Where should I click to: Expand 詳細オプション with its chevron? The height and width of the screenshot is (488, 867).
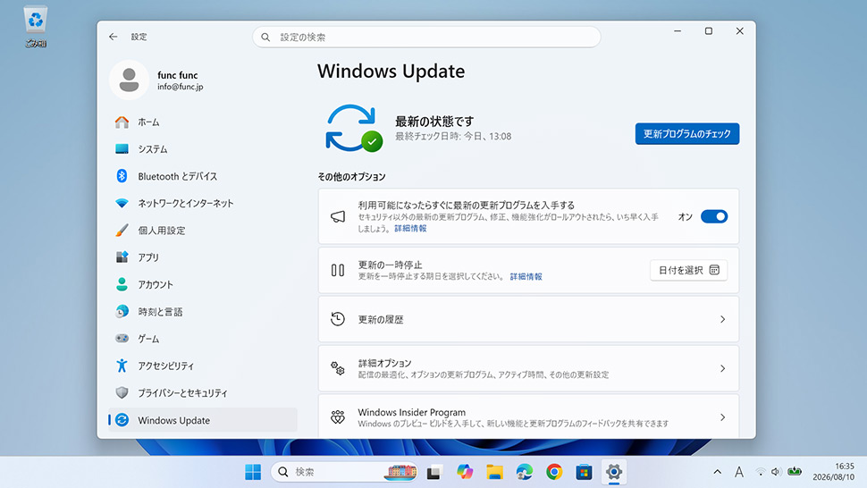[722, 368]
